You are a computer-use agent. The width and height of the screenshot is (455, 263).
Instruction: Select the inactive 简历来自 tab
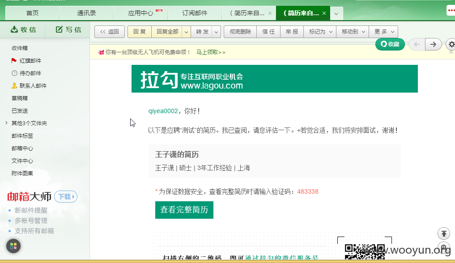coord(247,13)
